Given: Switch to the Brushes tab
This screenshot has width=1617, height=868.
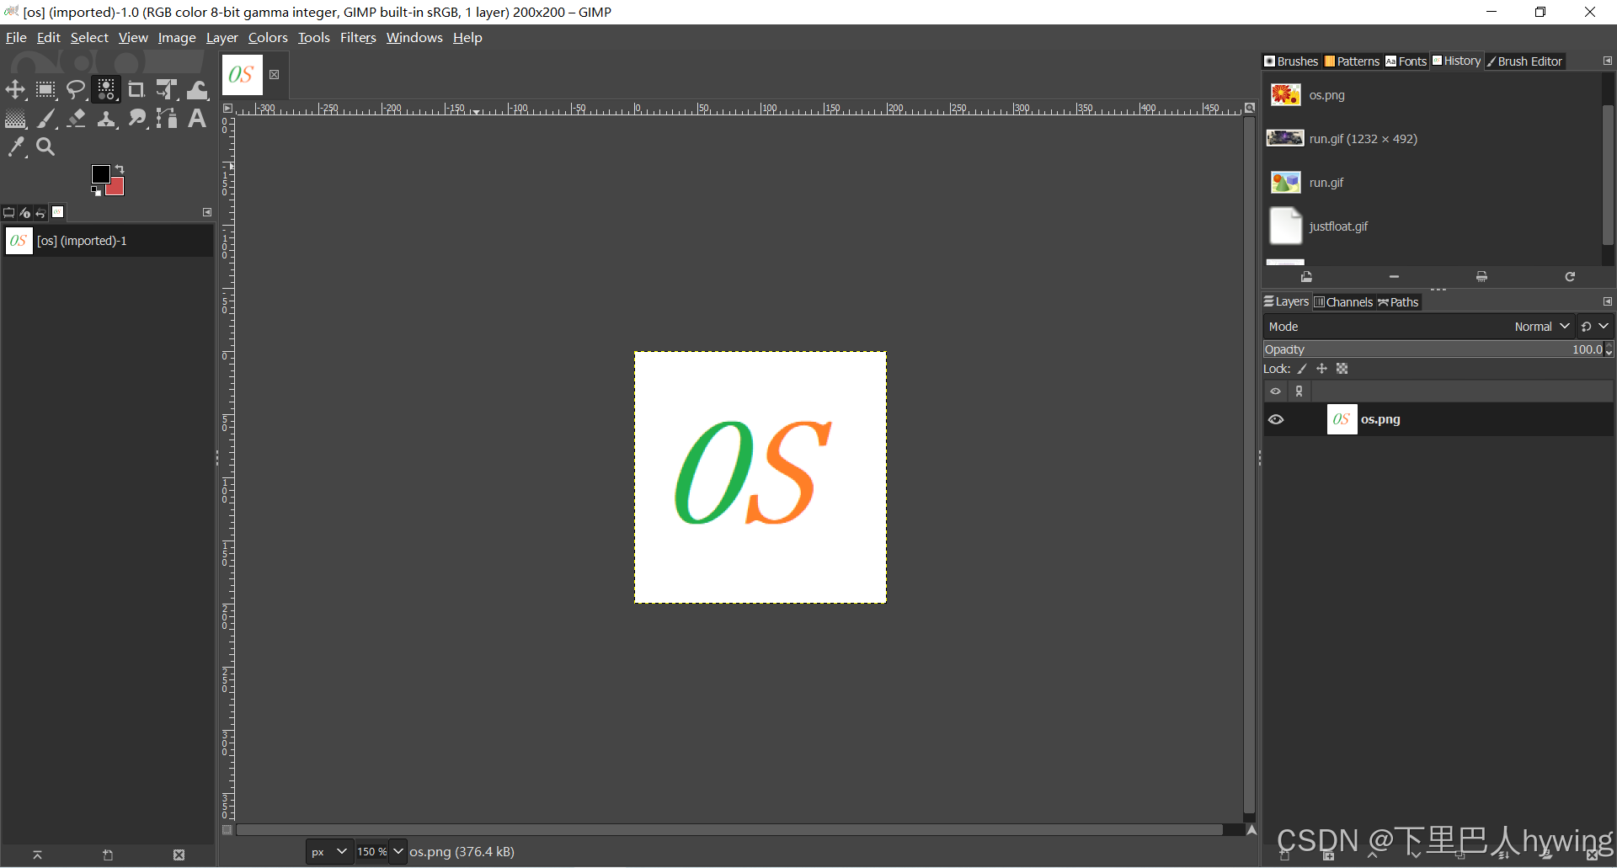Looking at the screenshot, I should 1291,61.
